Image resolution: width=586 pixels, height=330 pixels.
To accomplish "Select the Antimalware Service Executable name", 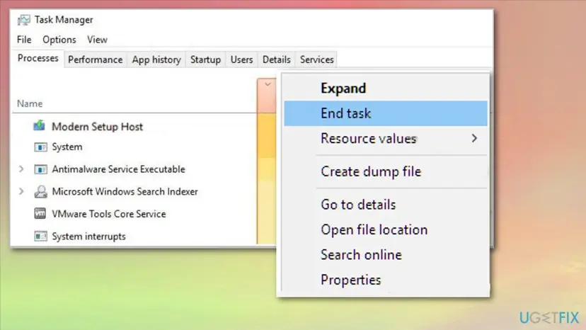I will tap(118, 169).
